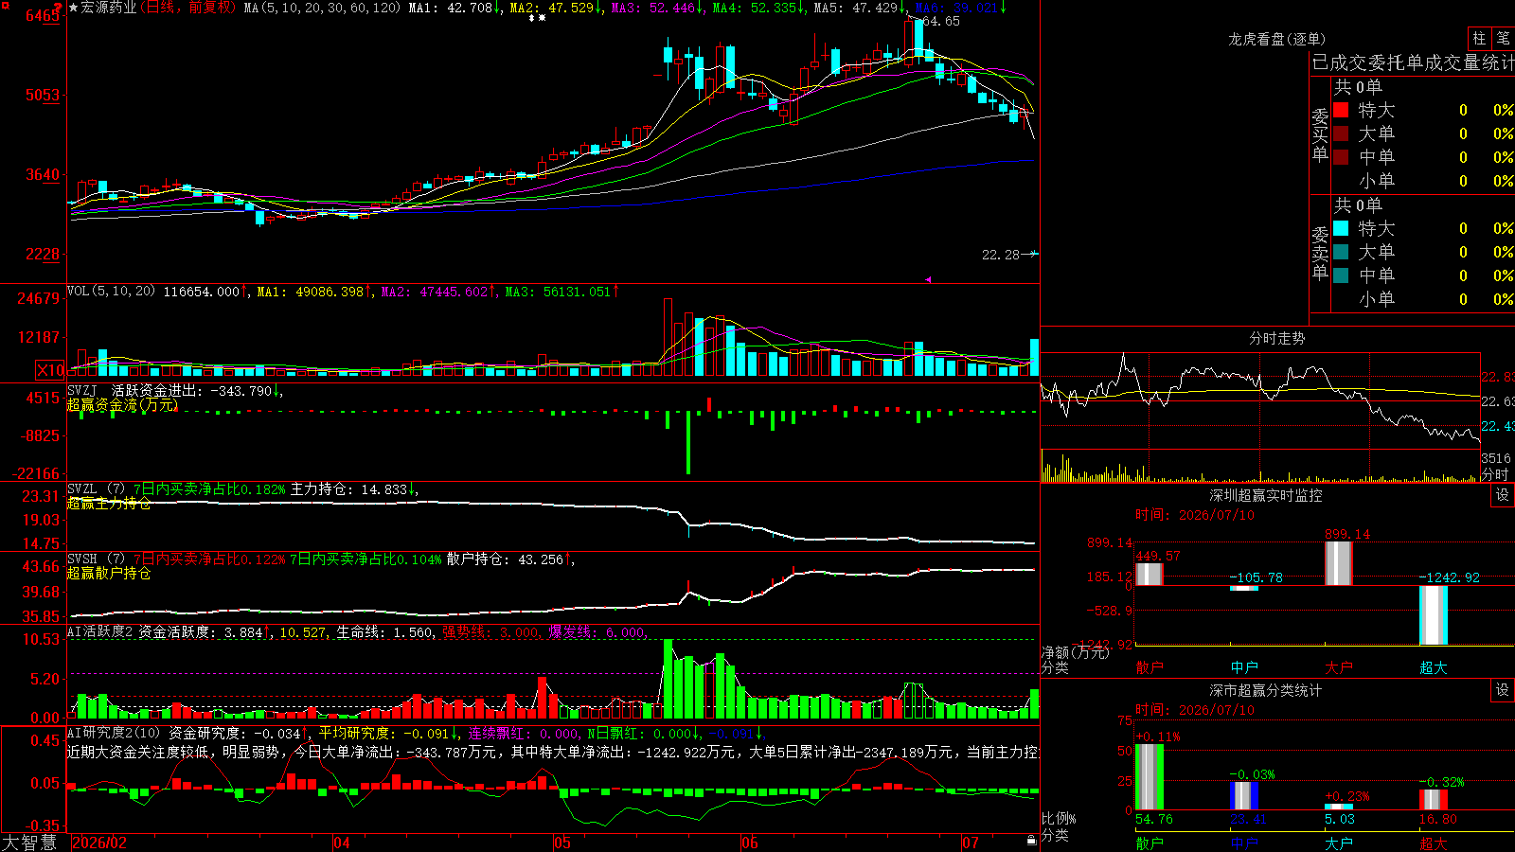Image resolution: width=1515 pixels, height=852 pixels.
Task: Click 中户 category in 深圳超赢实时监控 chart
Action: (x=1244, y=667)
